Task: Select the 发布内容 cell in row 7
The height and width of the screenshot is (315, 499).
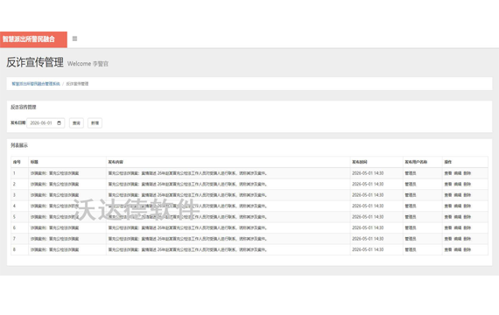Action: 228,239
